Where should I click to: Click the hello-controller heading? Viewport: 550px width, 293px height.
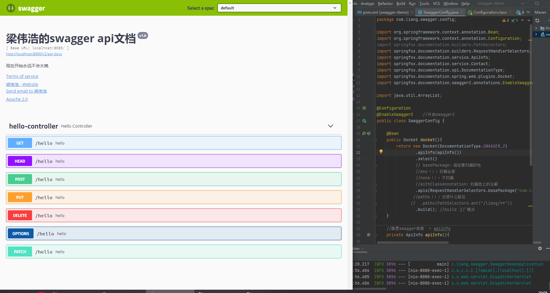pos(34,126)
